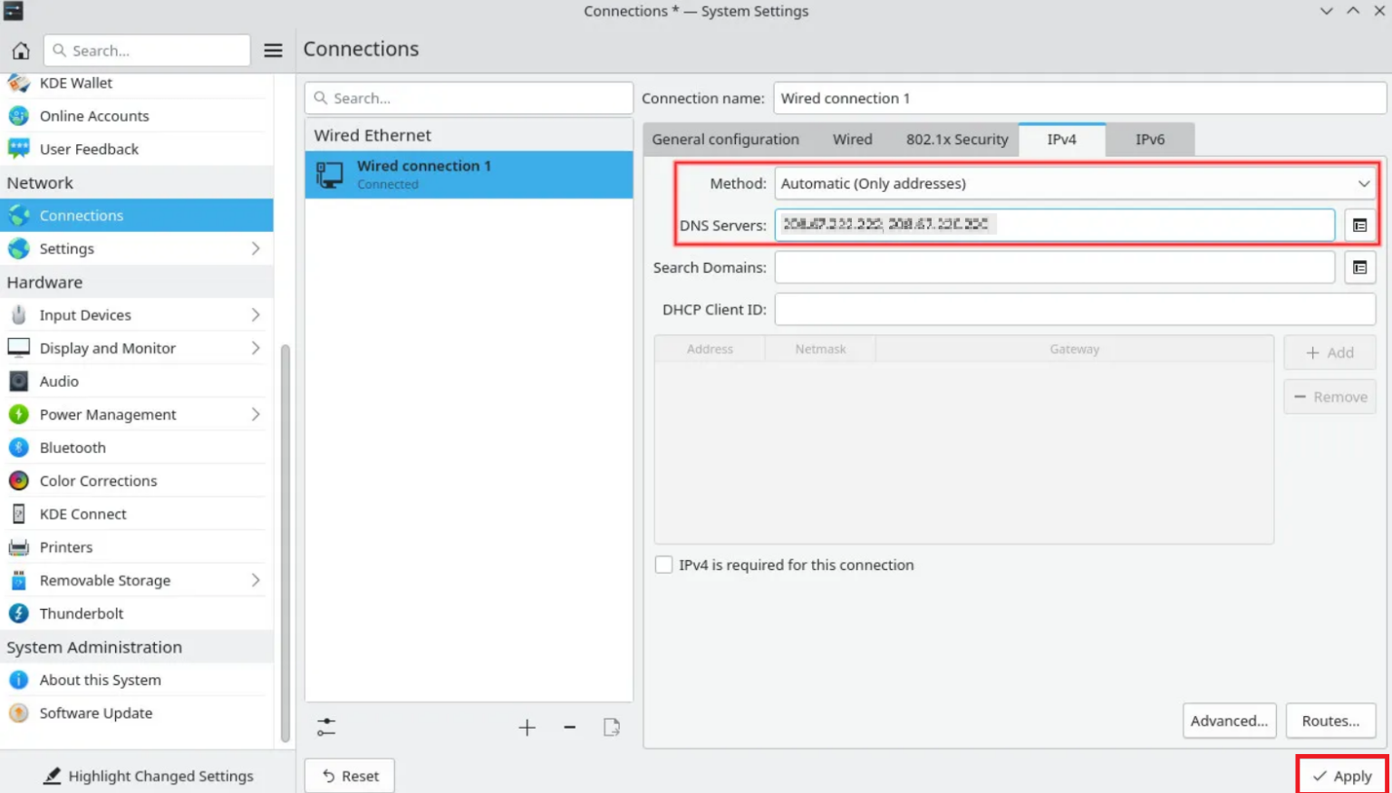Expand the Display and Monitor section
1392x793 pixels.
(108, 348)
